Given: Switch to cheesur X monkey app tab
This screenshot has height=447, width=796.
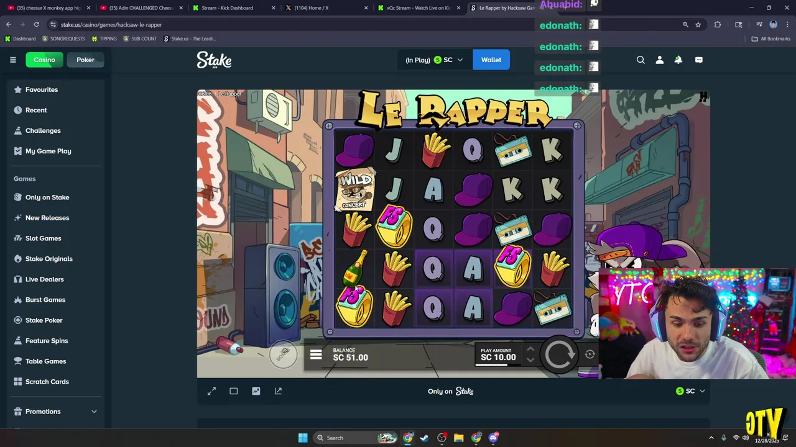Looking at the screenshot, I should [48, 8].
